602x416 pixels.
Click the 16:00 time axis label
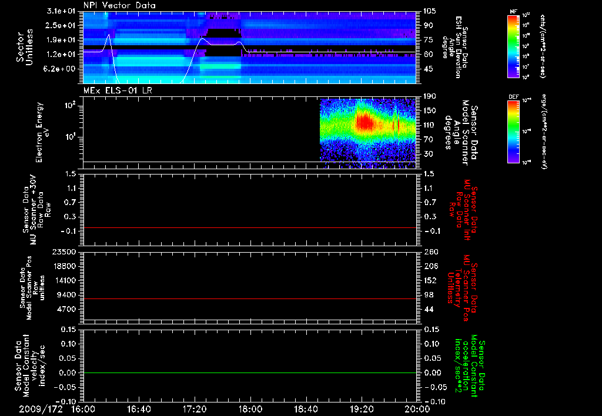83,409
